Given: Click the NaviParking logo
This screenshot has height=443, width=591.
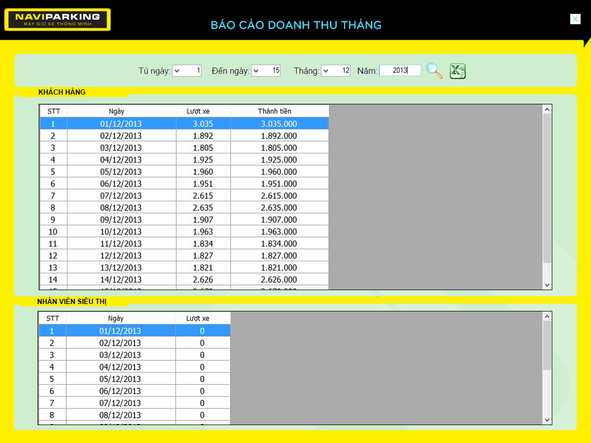Looking at the screenshot, I should [57, 20].
